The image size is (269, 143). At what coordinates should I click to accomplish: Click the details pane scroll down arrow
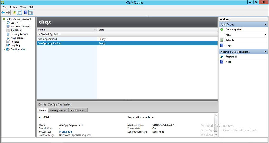click(x=216, y=135)
